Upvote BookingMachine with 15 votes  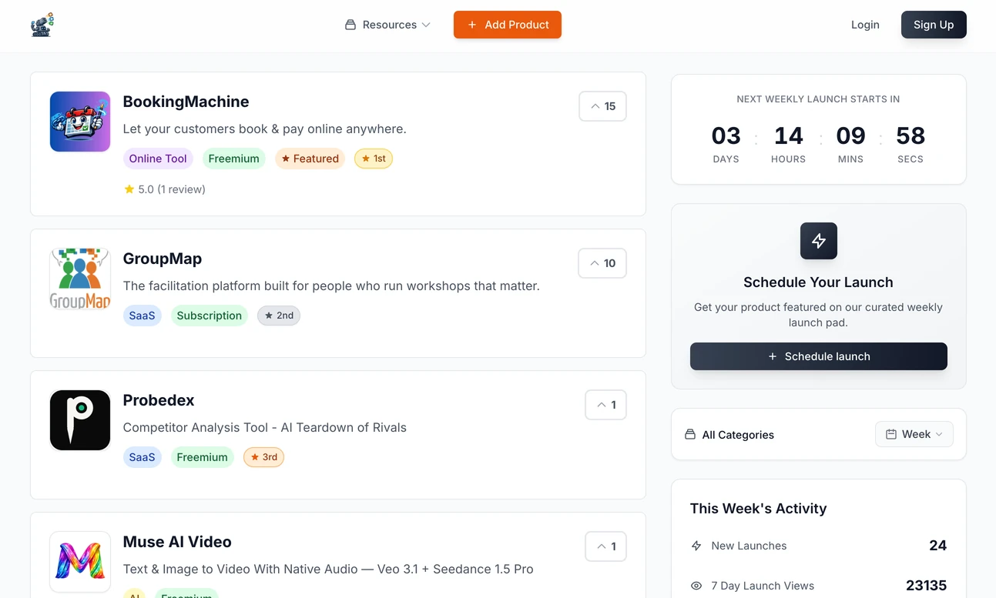click(x=602, y=106)
